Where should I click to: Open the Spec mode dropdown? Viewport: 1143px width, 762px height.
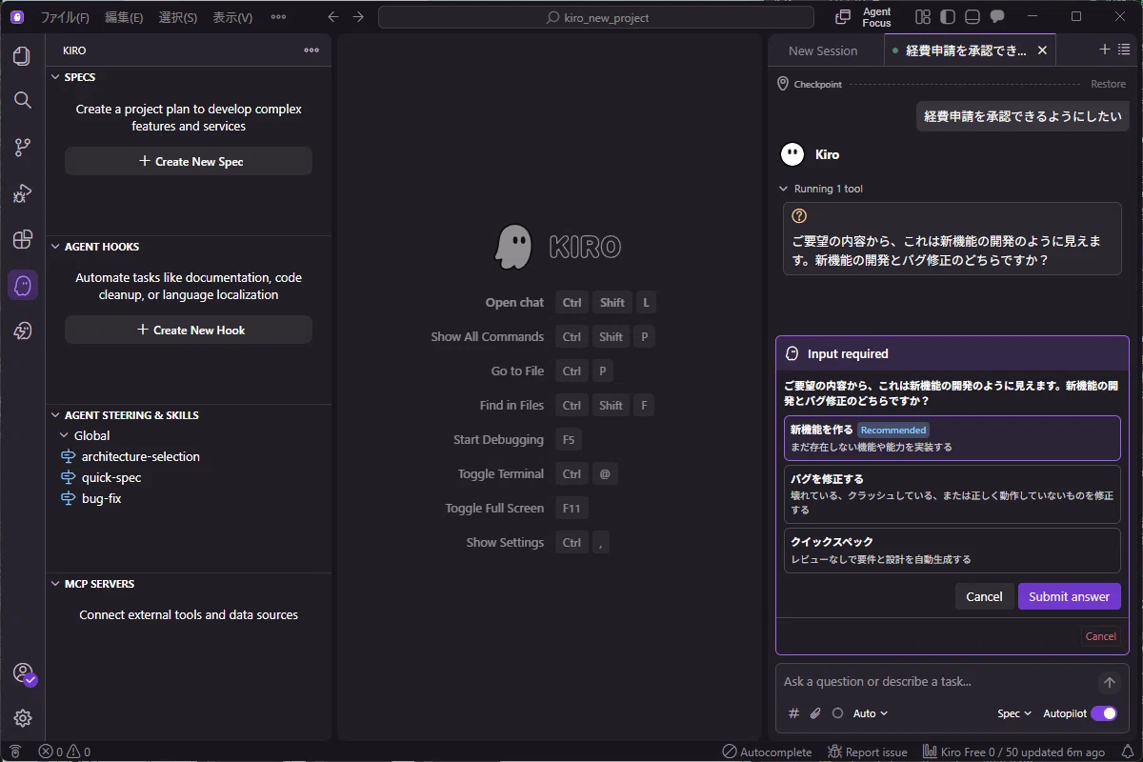[x=1014, y=713]
